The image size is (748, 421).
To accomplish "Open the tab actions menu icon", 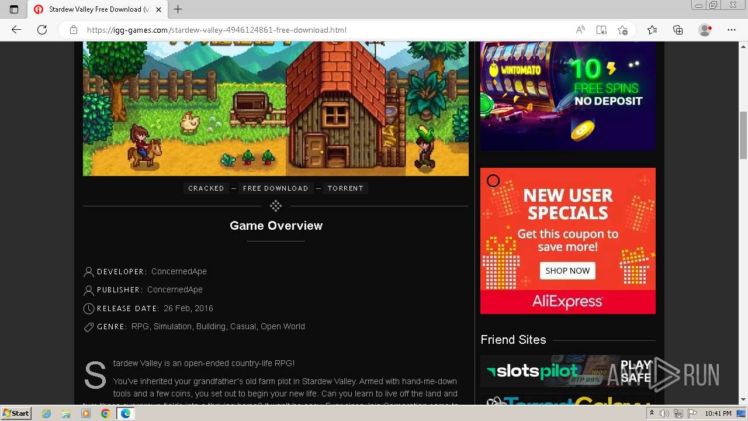I will (14, 9).
